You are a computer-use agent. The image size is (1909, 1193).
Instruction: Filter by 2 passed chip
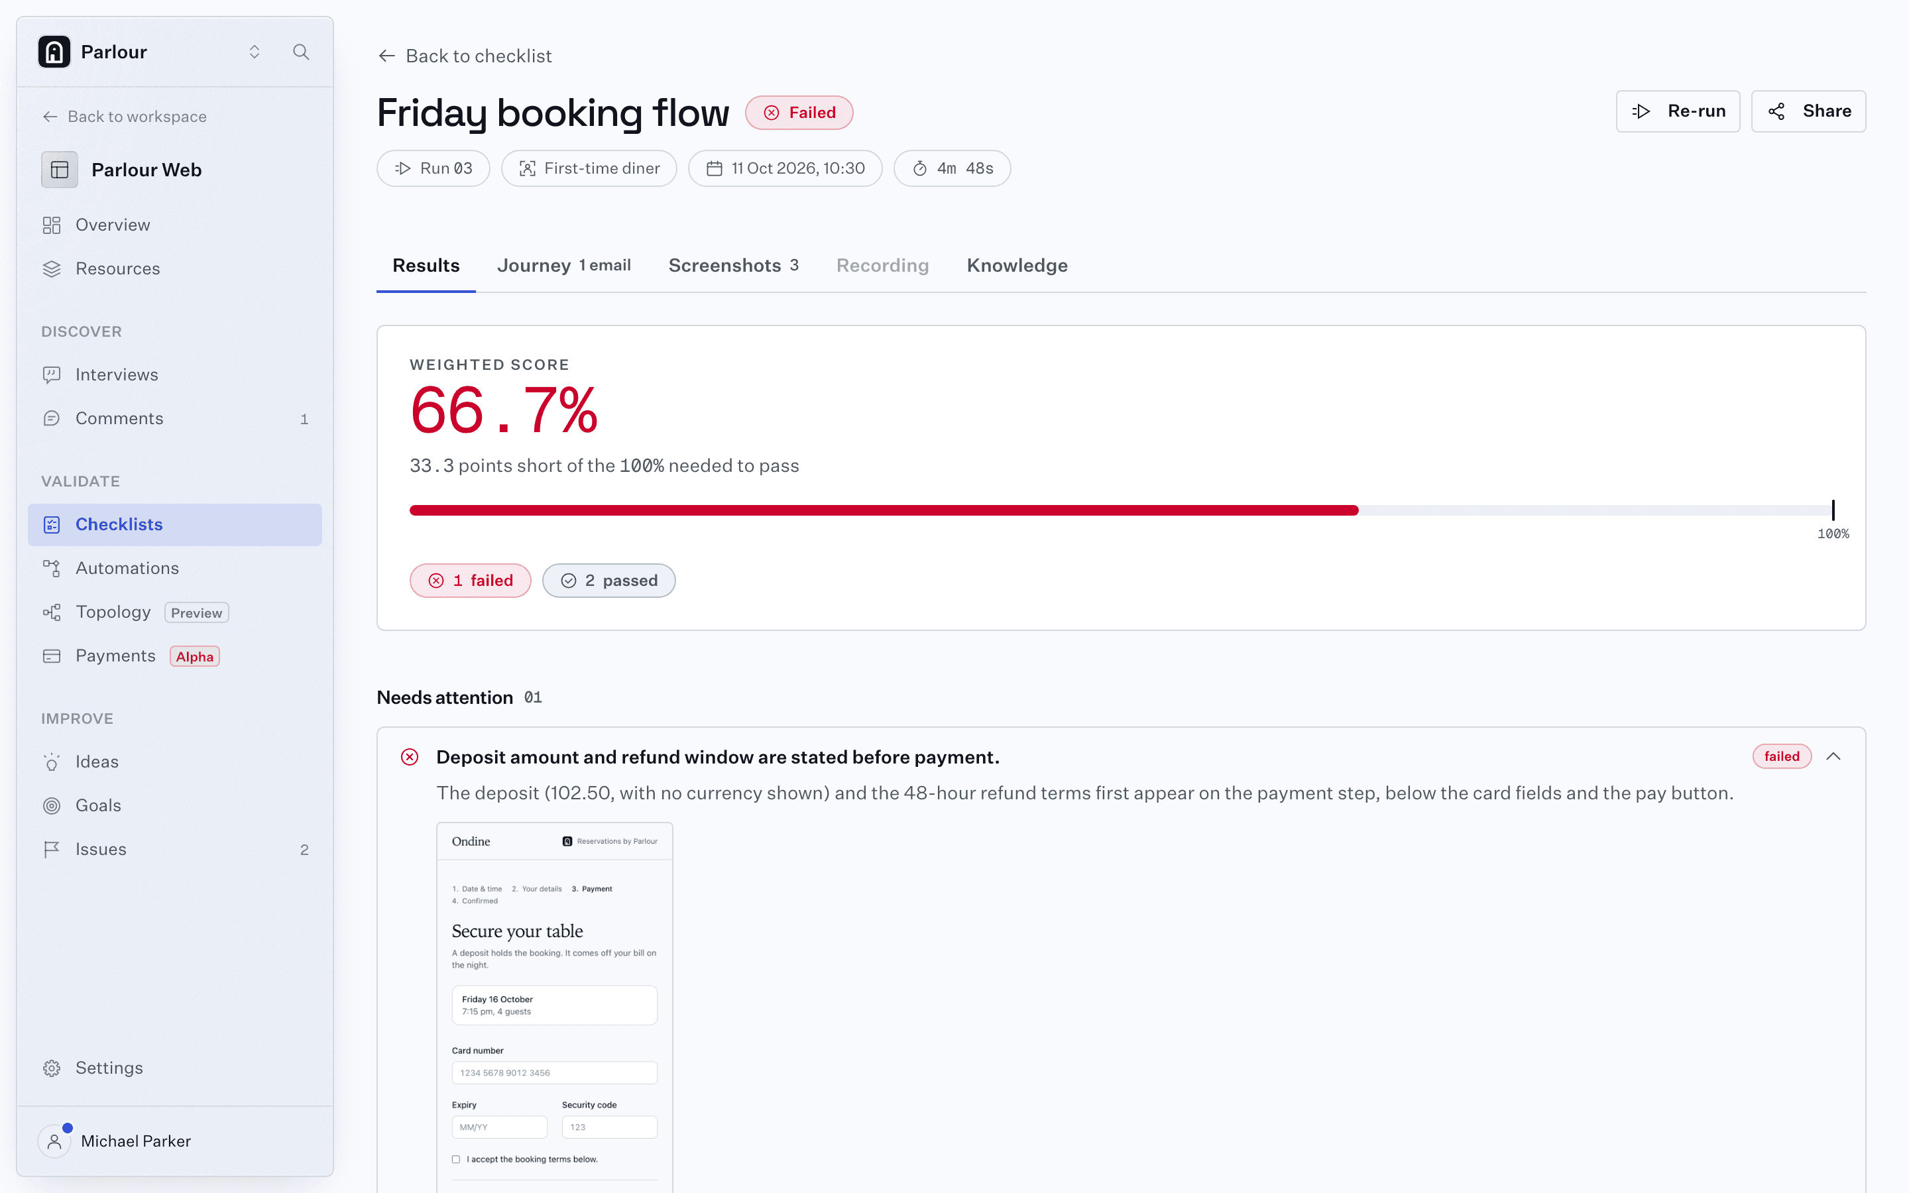pos(608,581)
